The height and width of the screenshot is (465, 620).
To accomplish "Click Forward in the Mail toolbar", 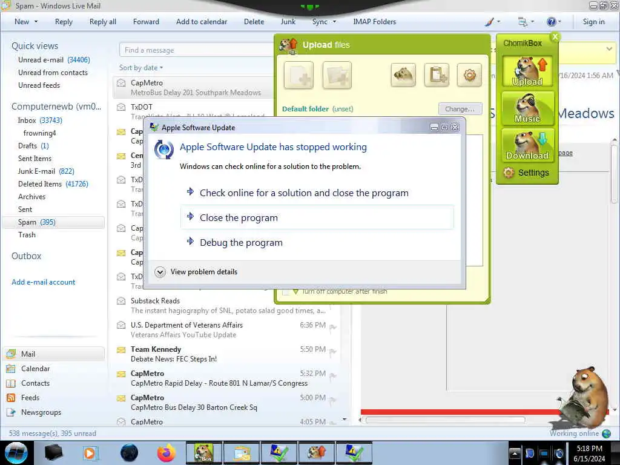I will (146, 22).
